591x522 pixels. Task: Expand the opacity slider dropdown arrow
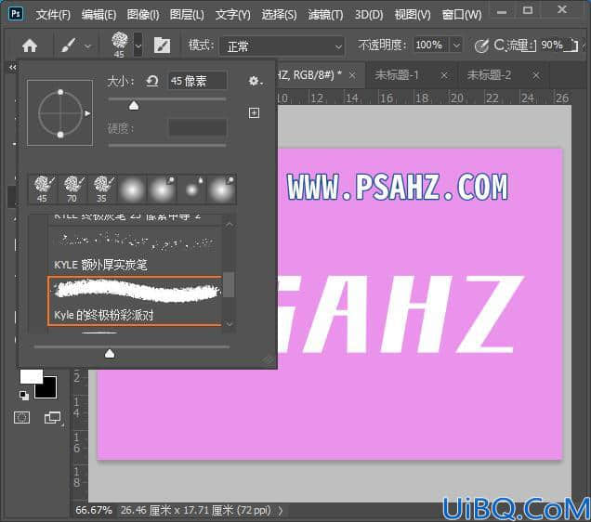pos(456,46)
